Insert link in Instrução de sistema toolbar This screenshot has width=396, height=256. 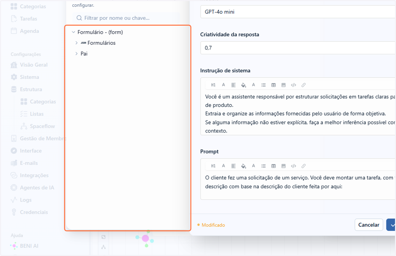point(304,85)
